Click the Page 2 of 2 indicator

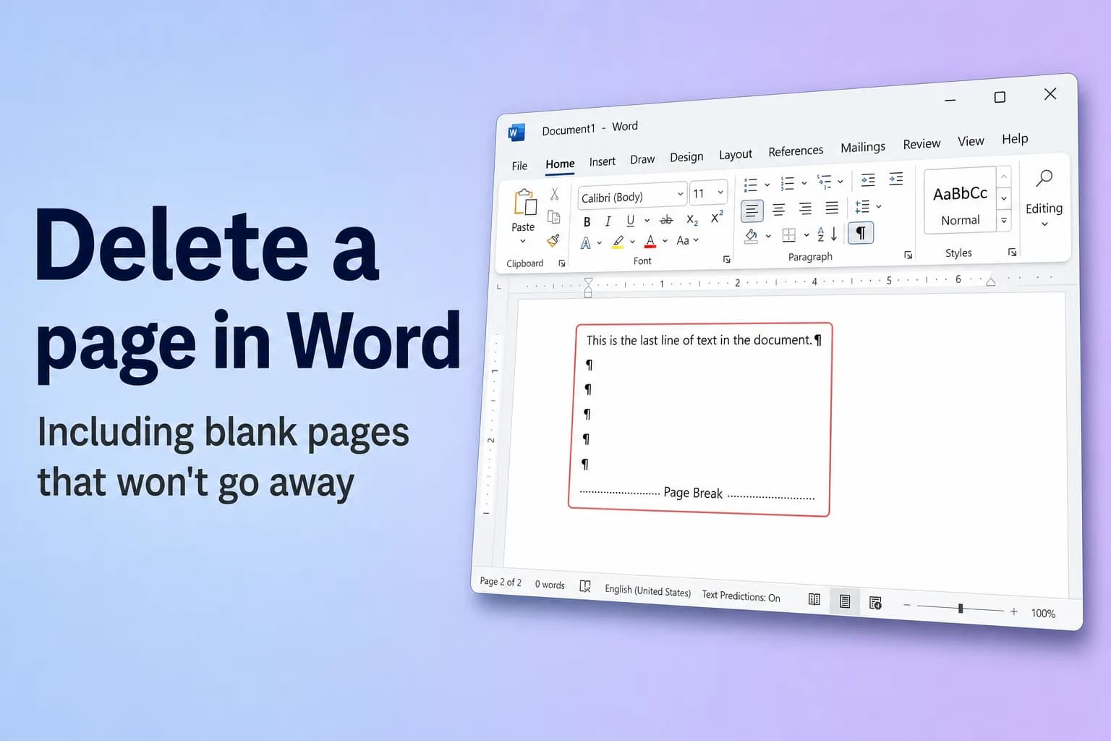click(x=501, y=582)
